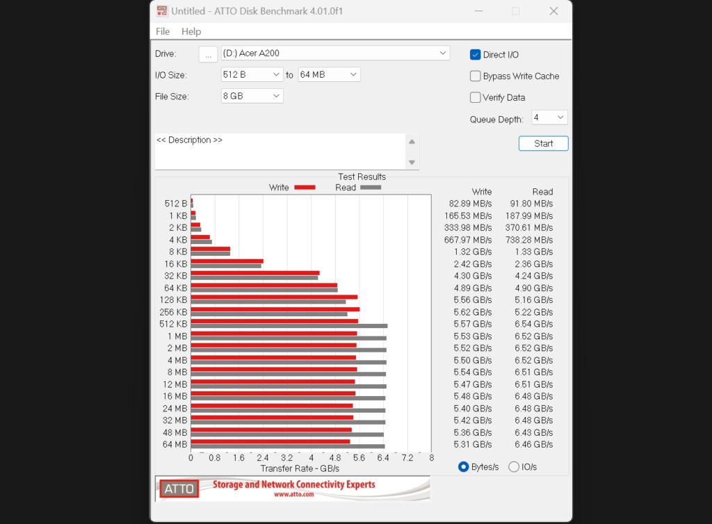
Task: Open the I/O Size maximum dropdown set to 64 MB
Action: click(x=329, y=74)
